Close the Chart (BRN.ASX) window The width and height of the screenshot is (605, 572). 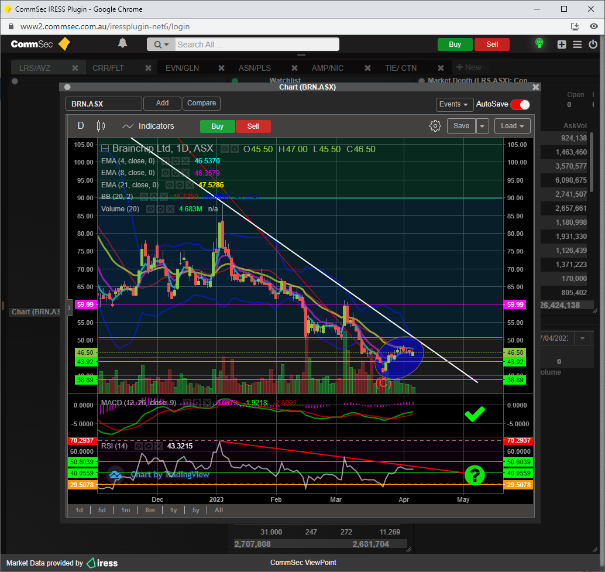click(x=535, y=87)
